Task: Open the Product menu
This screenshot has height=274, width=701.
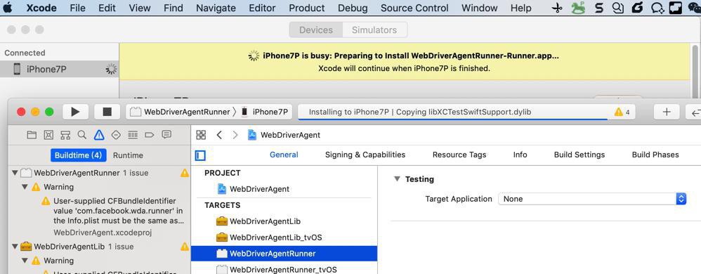Action: pos(307,8)
